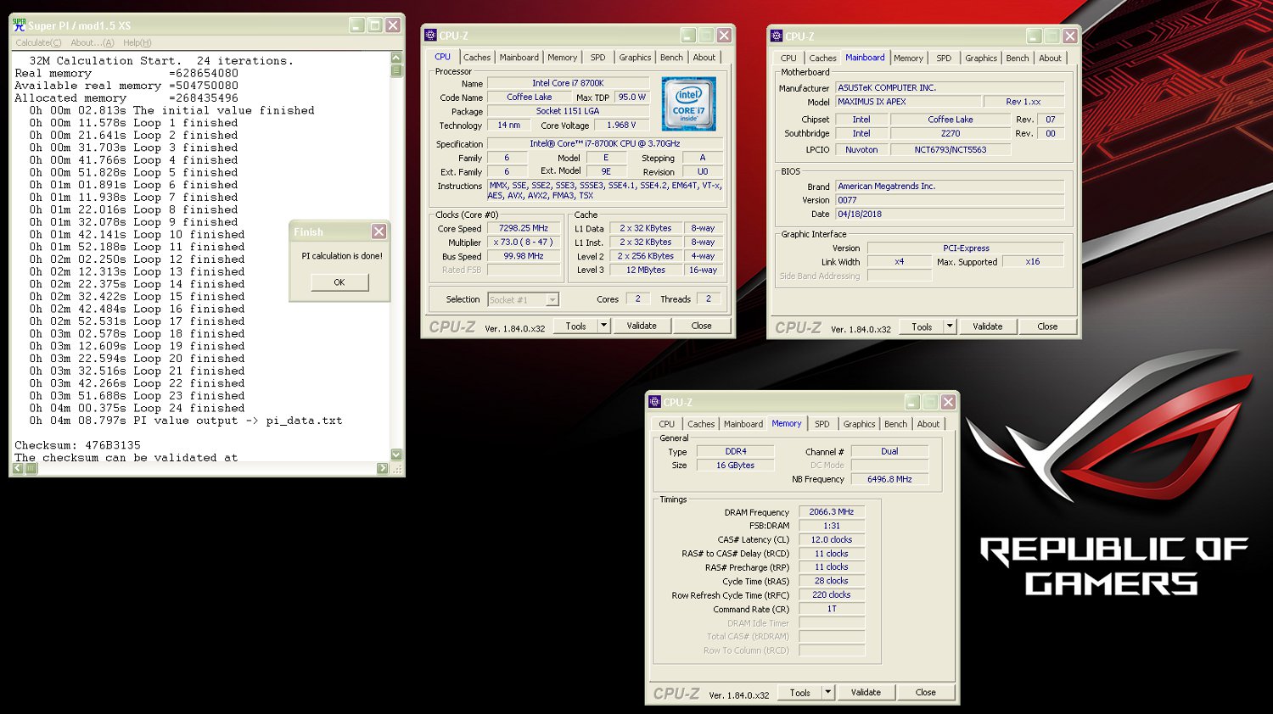The width and height of the screenshot is (1273, 714).
Task: Click Validate in Memory window
Action: pyautogui.click(x=866, y=693)
